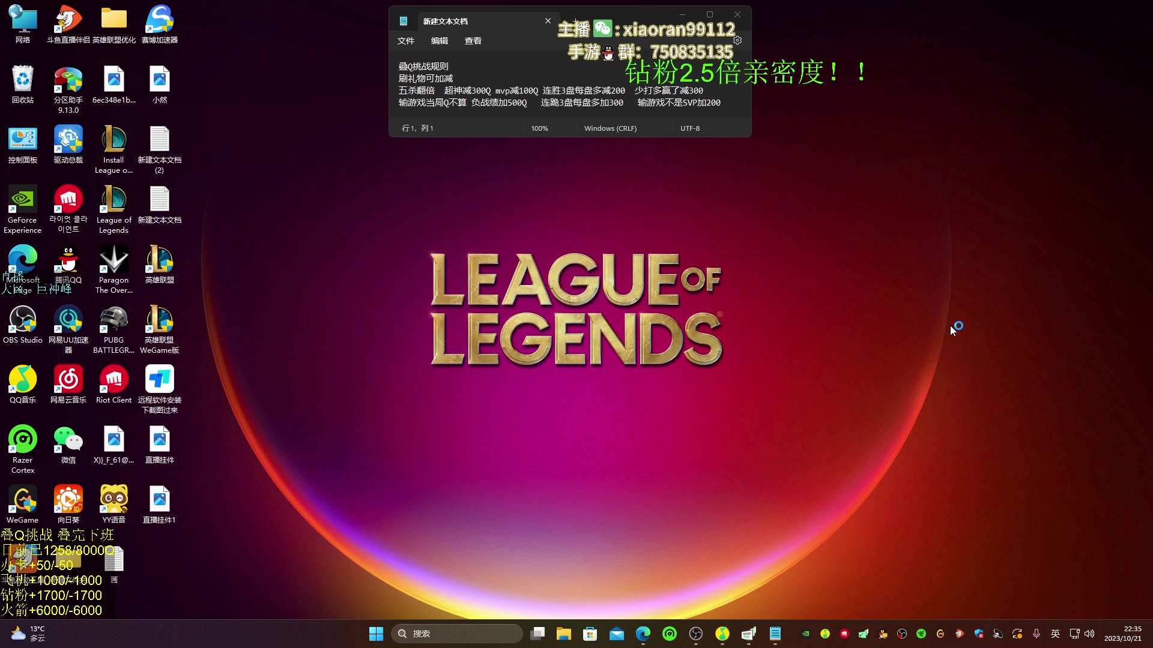Open the 编辑 menu in Notepad
1153x648 pixels.
pos(440,41)
